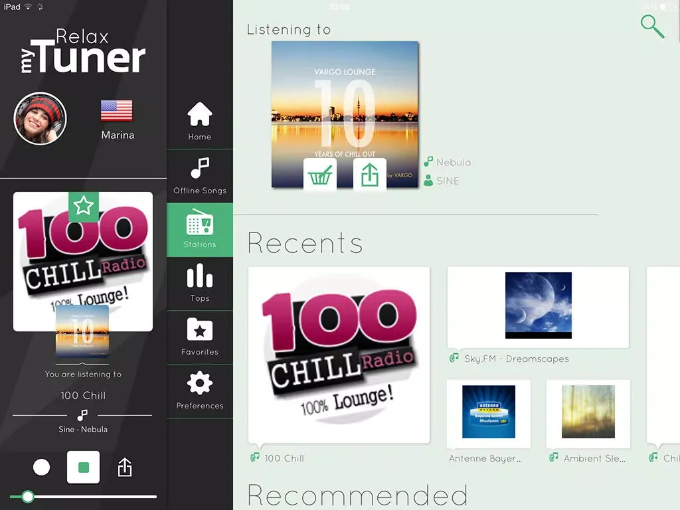This screenshot has height=510, width=680.
Task: Click the Nebula song title
Action: pyautogui.click(x=454, y=162)
